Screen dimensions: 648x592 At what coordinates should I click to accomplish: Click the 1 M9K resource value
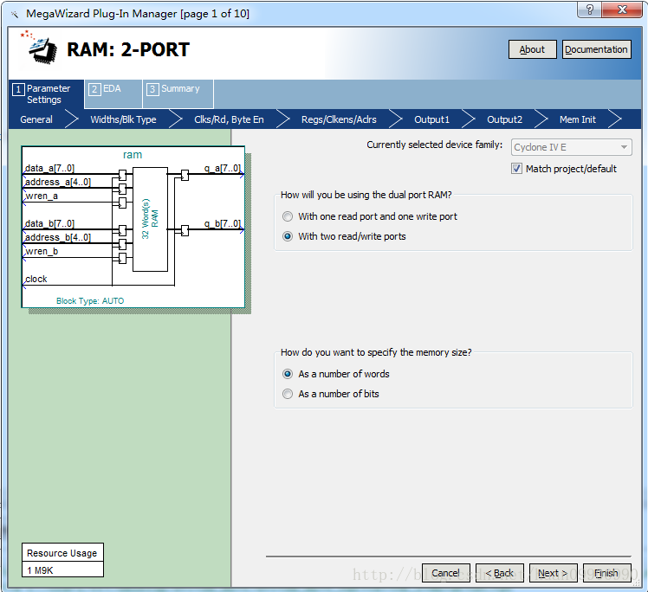[x=62, y=570]
